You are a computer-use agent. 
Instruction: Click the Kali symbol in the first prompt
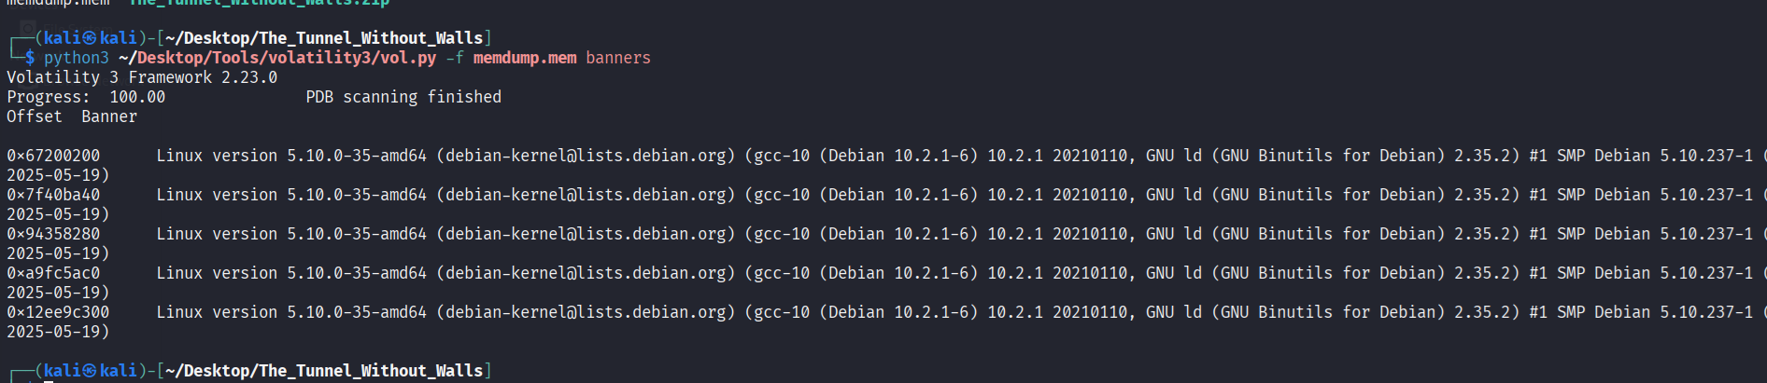tap(90, 38)
